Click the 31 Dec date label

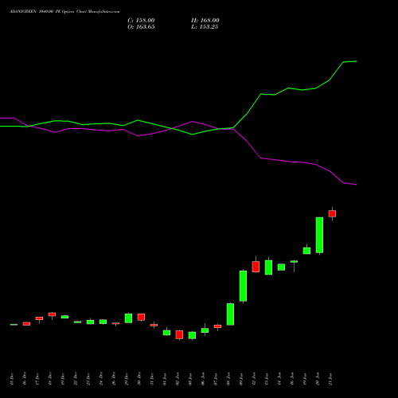coord(152,379)
